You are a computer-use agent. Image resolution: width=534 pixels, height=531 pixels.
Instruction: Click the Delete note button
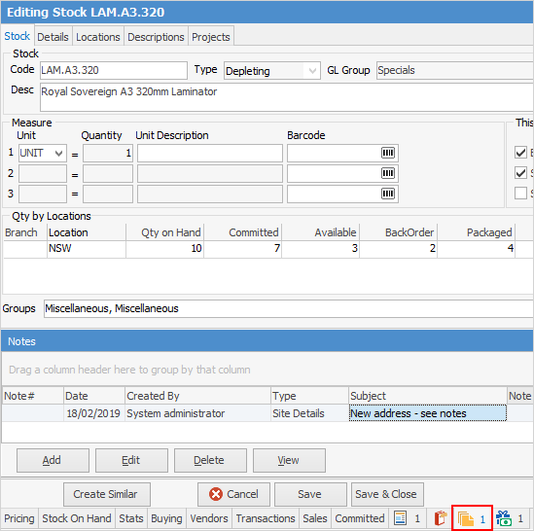(210, 461)
